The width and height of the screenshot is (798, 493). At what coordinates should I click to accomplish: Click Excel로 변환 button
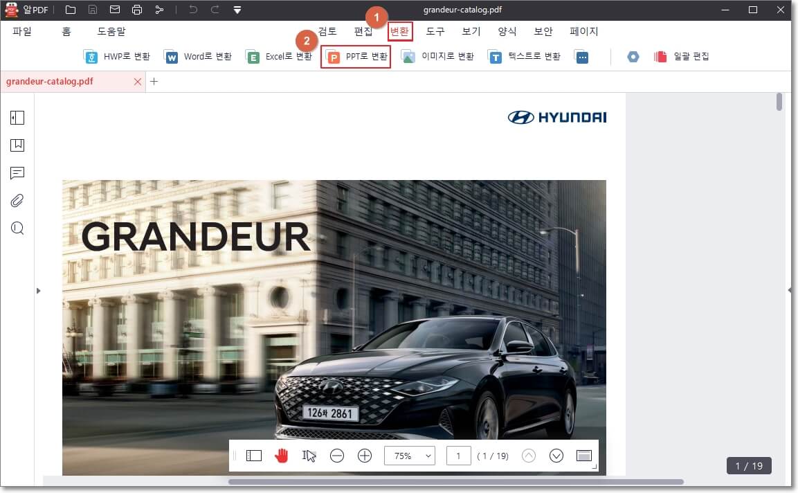(x=279, y=57)
